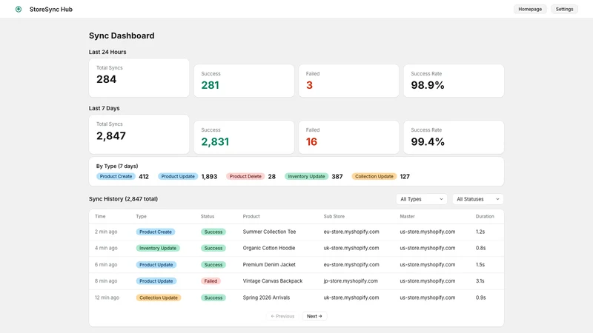Viewport: 593px width, 333px height.
Task: Expand the All Statuses dropdown
Action: [477, 199]
